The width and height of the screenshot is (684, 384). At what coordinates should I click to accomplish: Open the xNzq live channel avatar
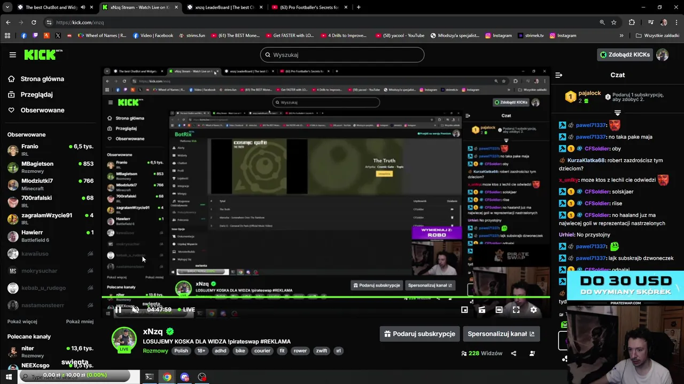coord(124,340)
